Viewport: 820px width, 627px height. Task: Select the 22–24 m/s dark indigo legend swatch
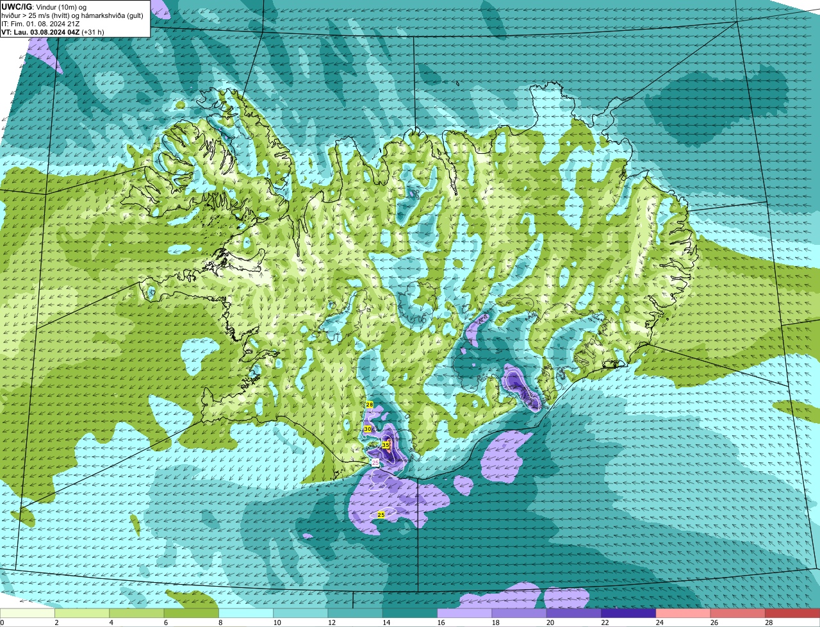click(x=628, y=613)
